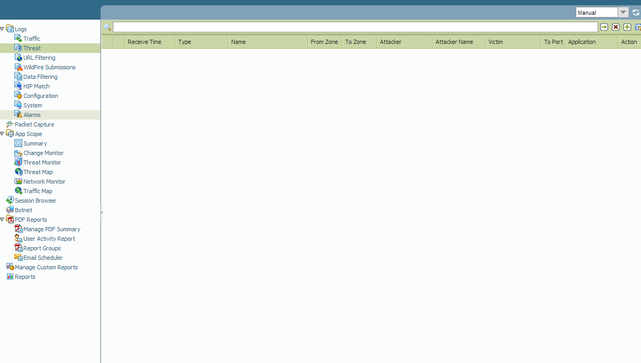
Task: Click the Application column header
Action: click(592, 42)
